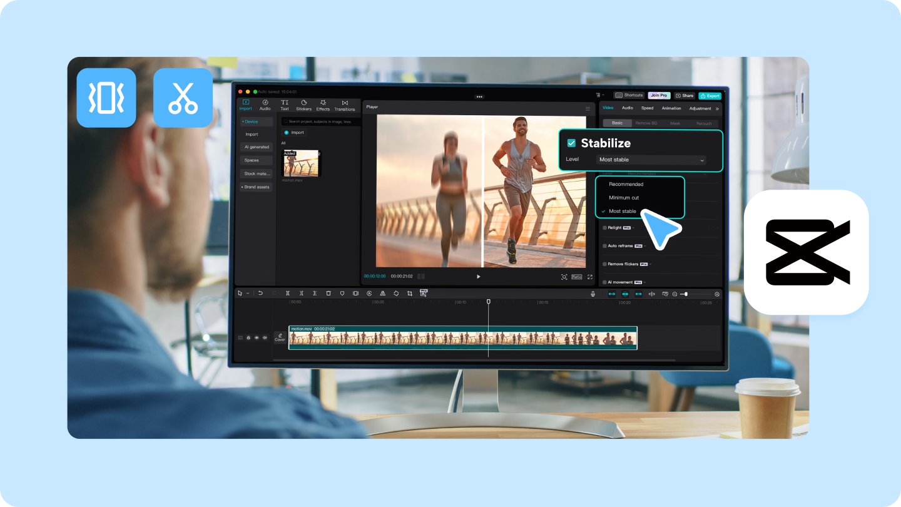This screenshot has width=901, height=507.
Task: Enable the Auto reframe checkbox
Action: click(x=605, y=246)
